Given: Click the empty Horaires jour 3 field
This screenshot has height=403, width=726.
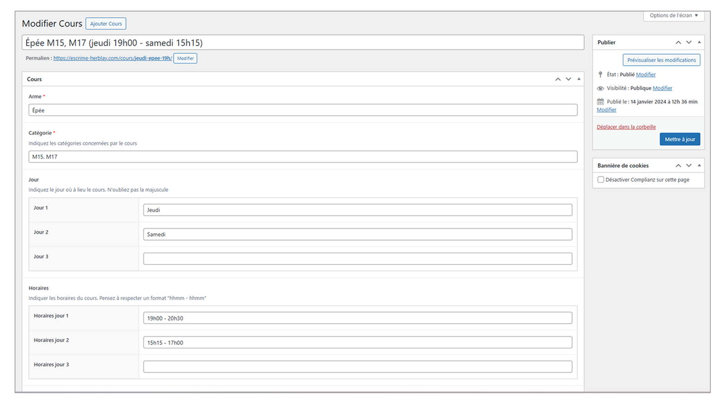Looking at the screenshot, I should [x=358, y=367].
